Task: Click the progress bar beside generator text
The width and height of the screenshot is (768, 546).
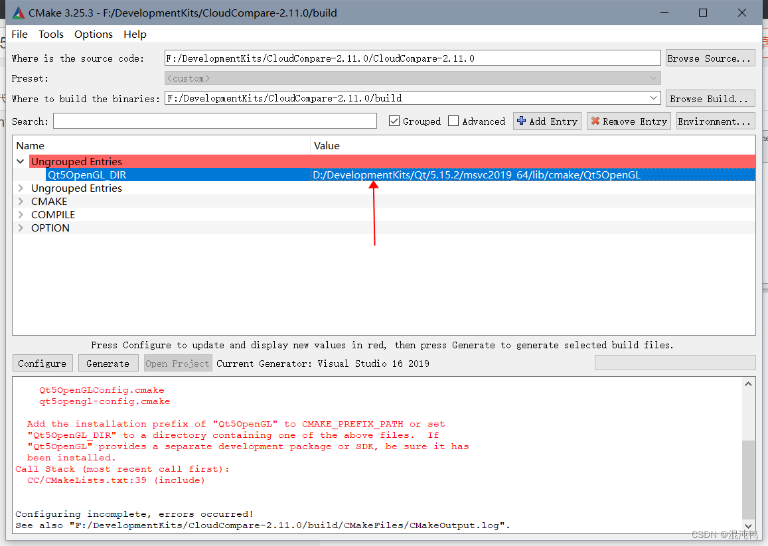Action: coord(675,363)
